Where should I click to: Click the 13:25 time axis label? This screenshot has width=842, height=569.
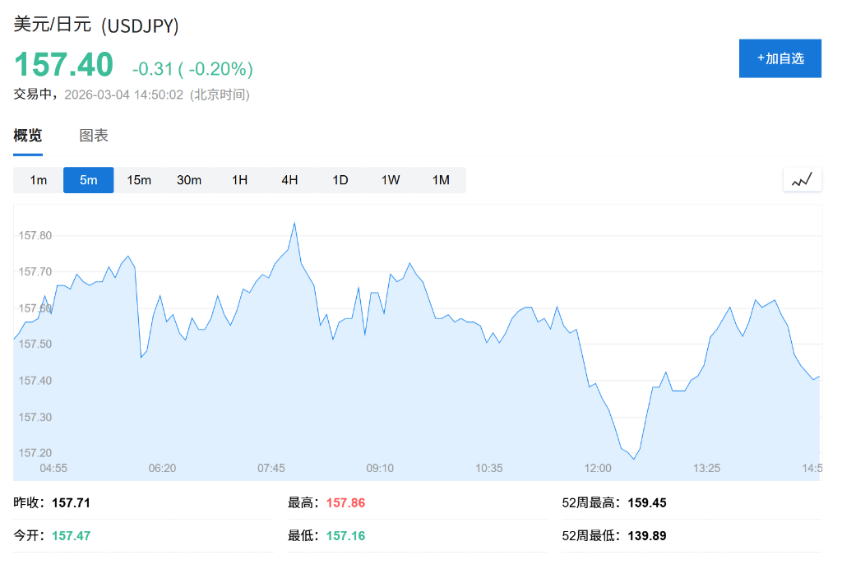(x=706, y=468)
